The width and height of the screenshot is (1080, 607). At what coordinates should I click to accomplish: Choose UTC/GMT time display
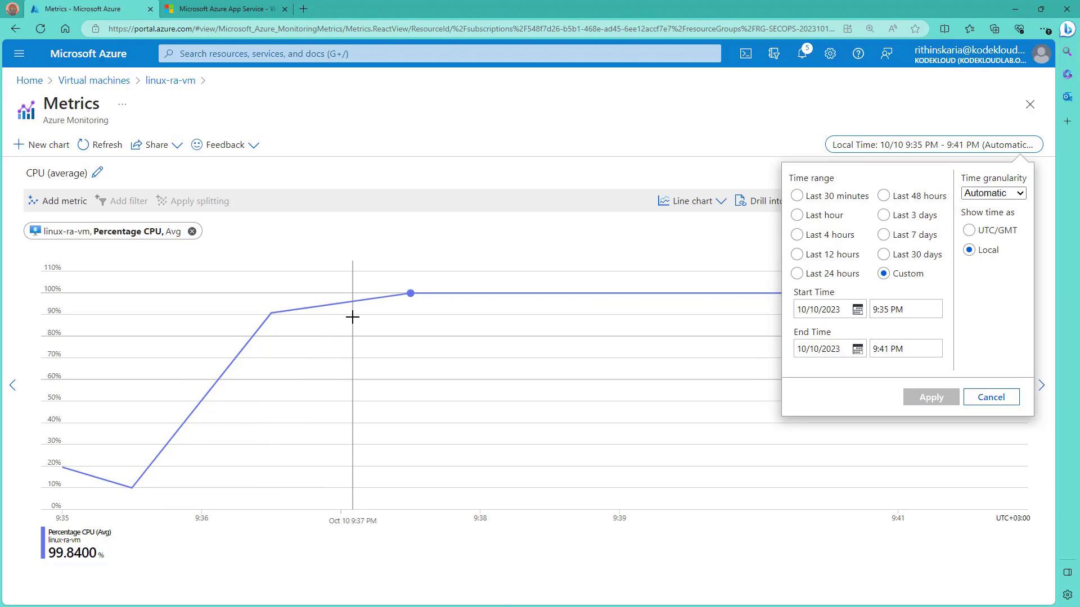(x=969, y=230)
